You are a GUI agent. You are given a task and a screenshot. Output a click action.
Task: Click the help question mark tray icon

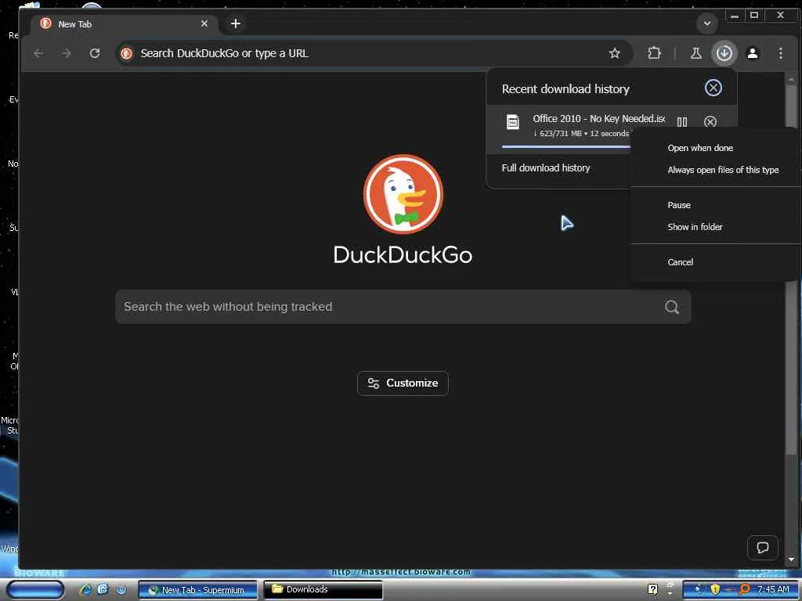[x=652, y=589]
